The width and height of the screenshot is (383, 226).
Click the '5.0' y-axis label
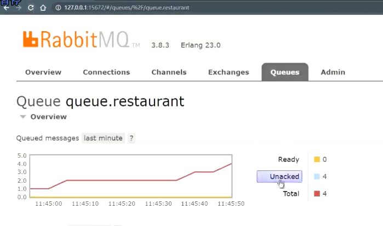point(22,155)
